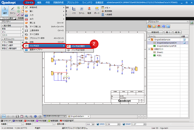Click the red fit-to-view icon in bottom toolbar

coord(22,116)
